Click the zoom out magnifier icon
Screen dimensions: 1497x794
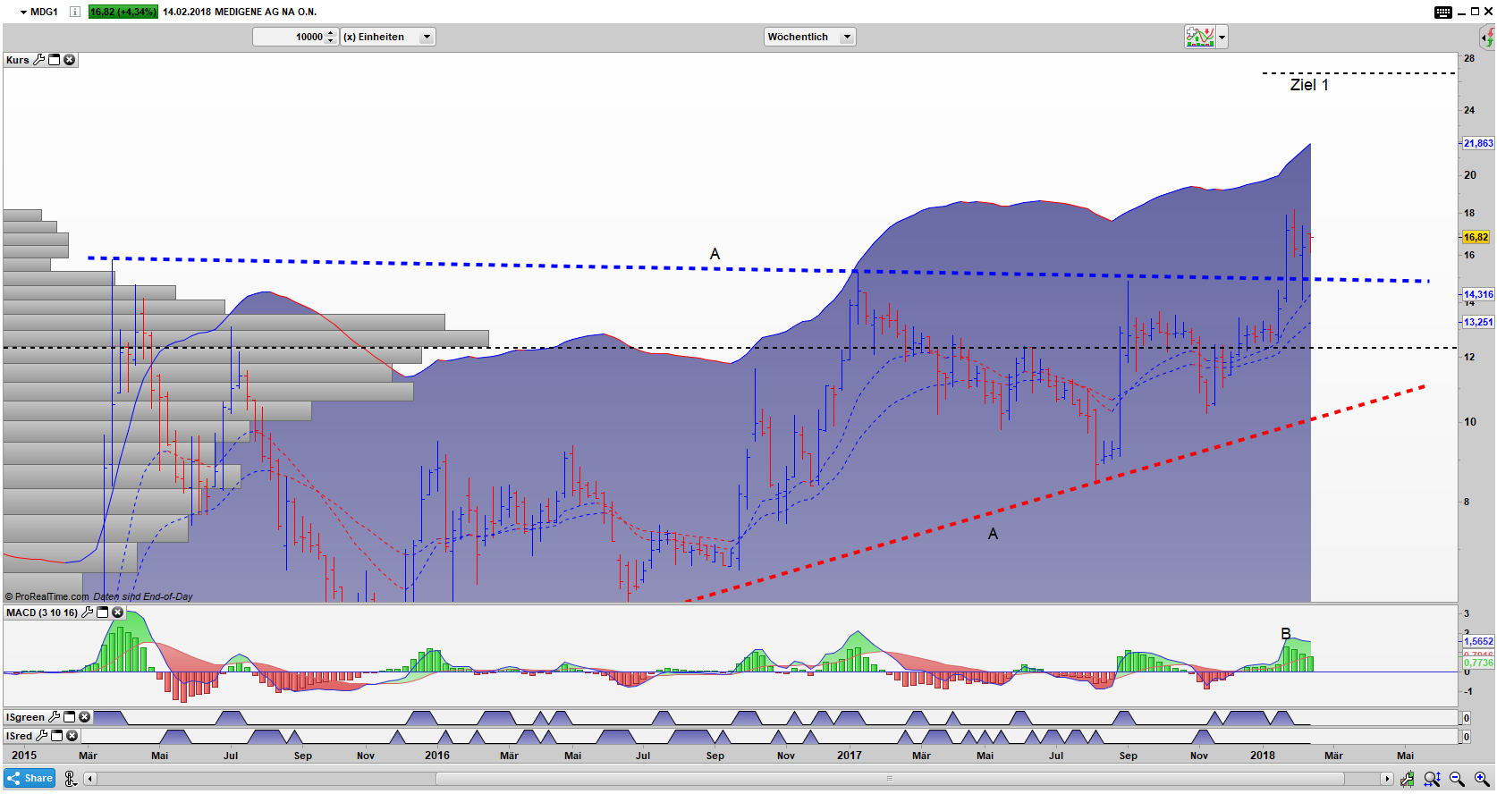click(1457, 779)
